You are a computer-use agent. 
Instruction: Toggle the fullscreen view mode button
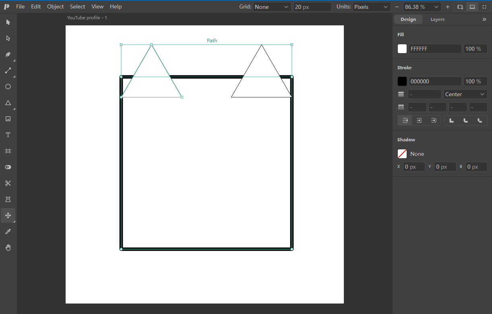[484, 7]
